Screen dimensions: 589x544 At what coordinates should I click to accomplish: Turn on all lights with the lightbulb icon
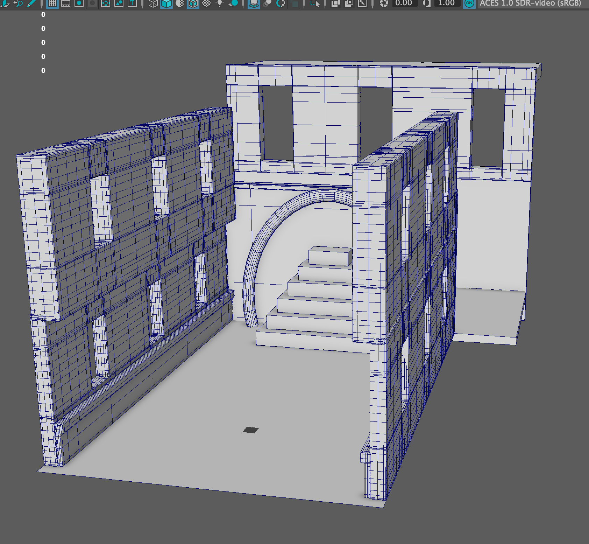click(219, 5)
